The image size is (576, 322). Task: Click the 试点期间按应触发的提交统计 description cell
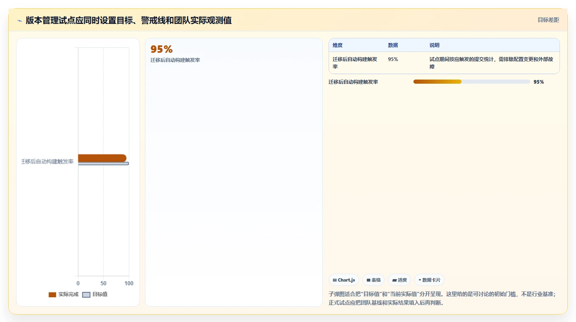492,63
